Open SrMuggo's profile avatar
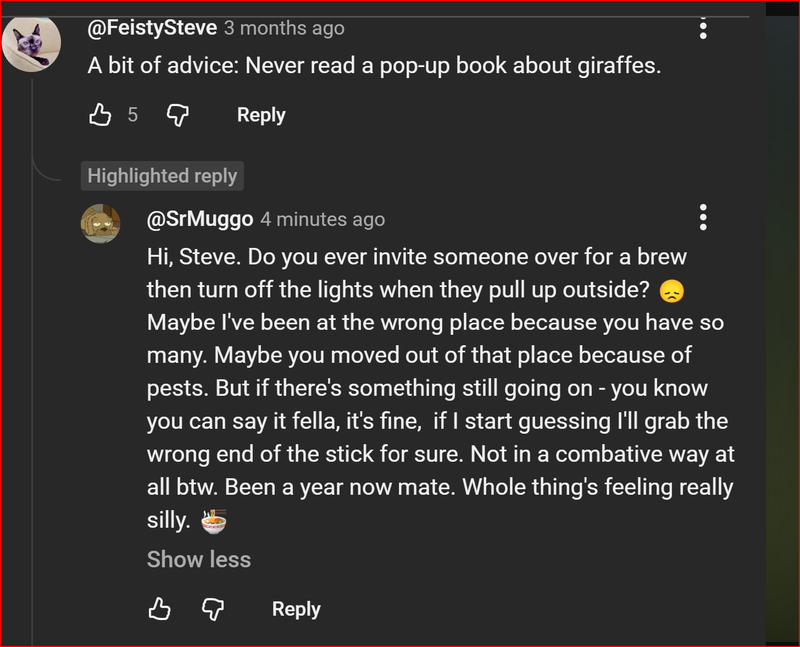The height and width of the screenshot is (647, 800). tap(101, 224)
